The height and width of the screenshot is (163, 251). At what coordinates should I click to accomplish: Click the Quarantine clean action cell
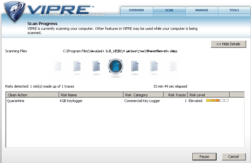[15, 101]
